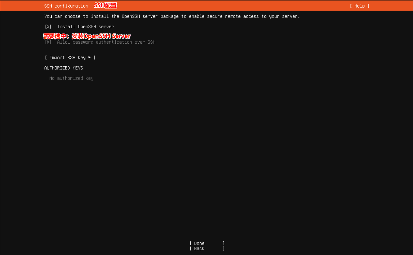
Task: Click the Allow password authentication over SSH label
Action: click(x=106, y=42)
